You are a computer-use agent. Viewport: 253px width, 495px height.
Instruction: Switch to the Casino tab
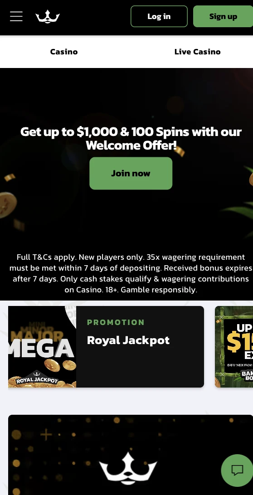click(64, 52)
